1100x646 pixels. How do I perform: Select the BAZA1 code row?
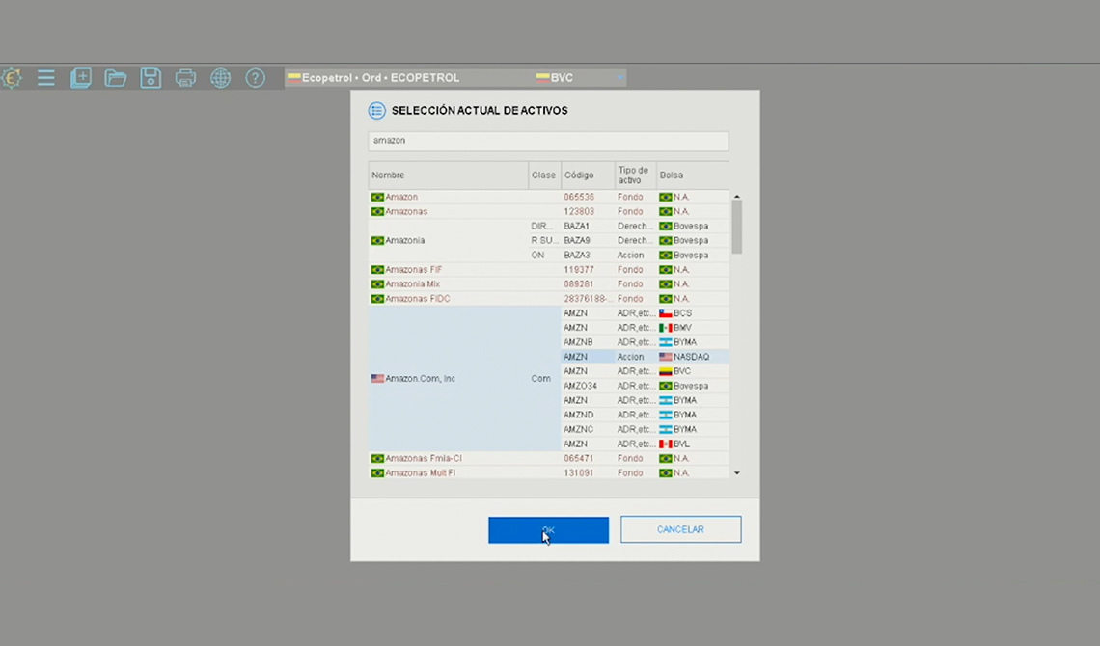click(577, 227)
